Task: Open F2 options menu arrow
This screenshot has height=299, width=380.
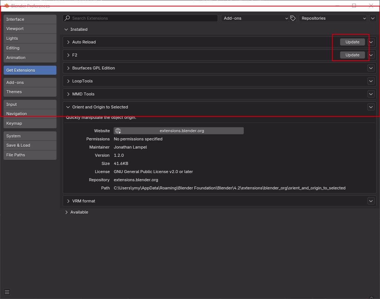Action: pos(371,55)
